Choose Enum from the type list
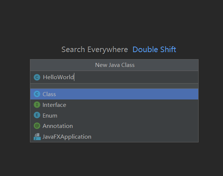Screen dimensions: 223x176 tap(50, 116)
